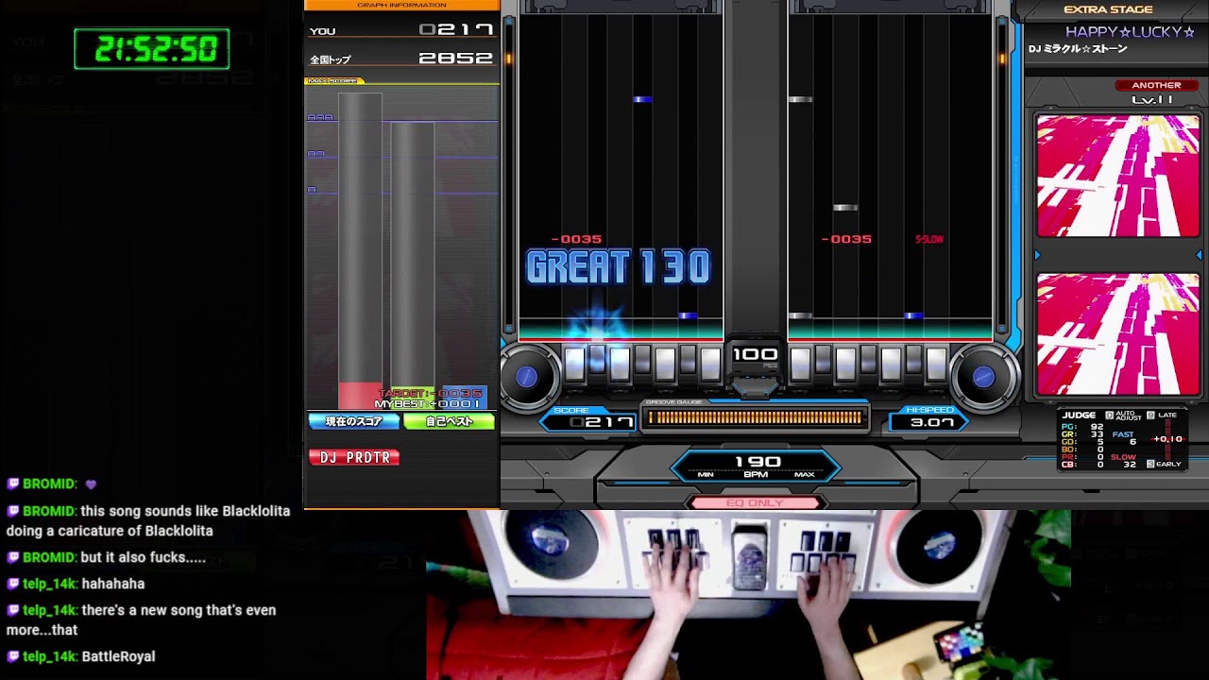Screen dimensions: 1209x680
Task: Click the GRAPH INFORMATION header
Action: [401, 5]
